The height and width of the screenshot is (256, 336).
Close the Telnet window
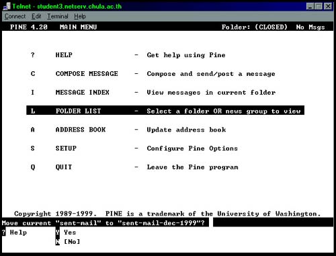(x=328, y=6)
